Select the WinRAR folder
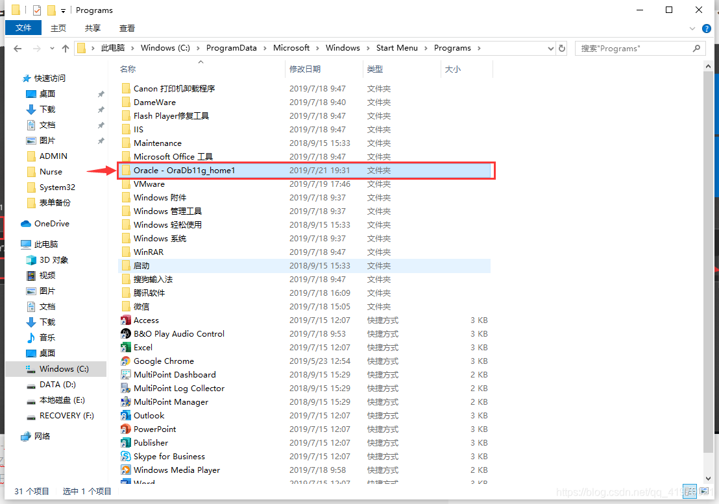Viewport: 719px width, 504px height. coord(304,252)
